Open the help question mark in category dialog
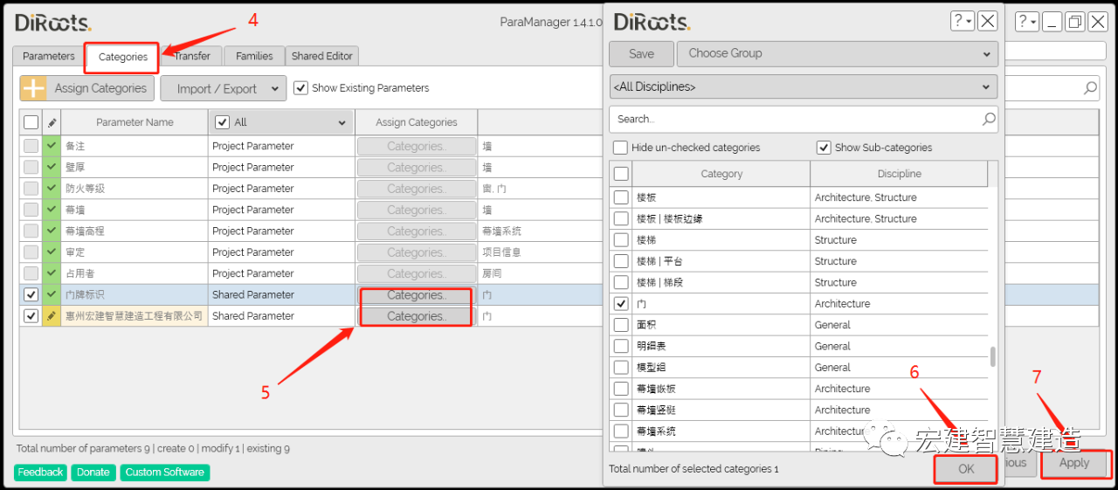Image resolution: width=1118 pixels, height=490 pixels. pyautogui.click(x=958, y=21)
